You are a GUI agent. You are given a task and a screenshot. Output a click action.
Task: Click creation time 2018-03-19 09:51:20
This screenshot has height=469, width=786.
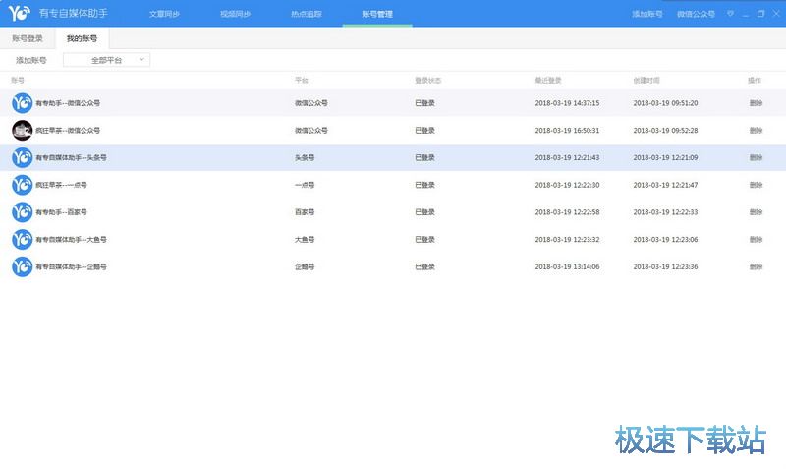[x=665, y=103]
